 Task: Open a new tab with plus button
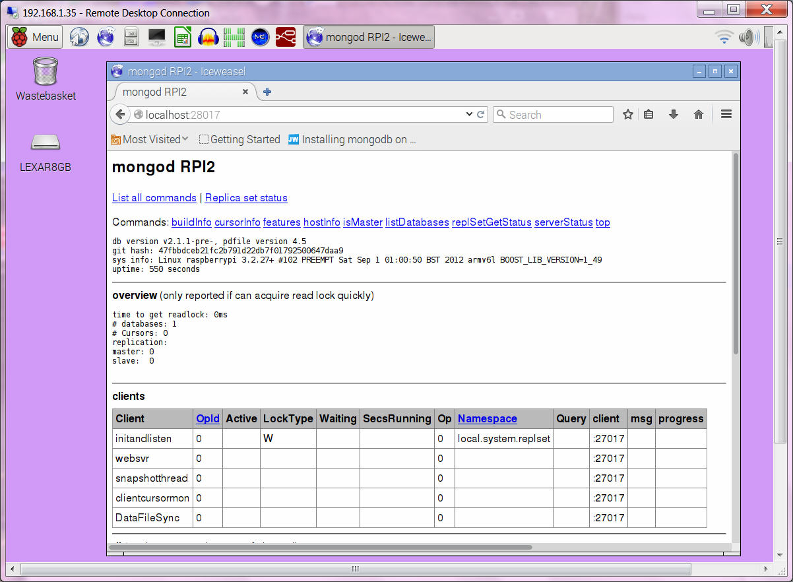coord(267,92)
